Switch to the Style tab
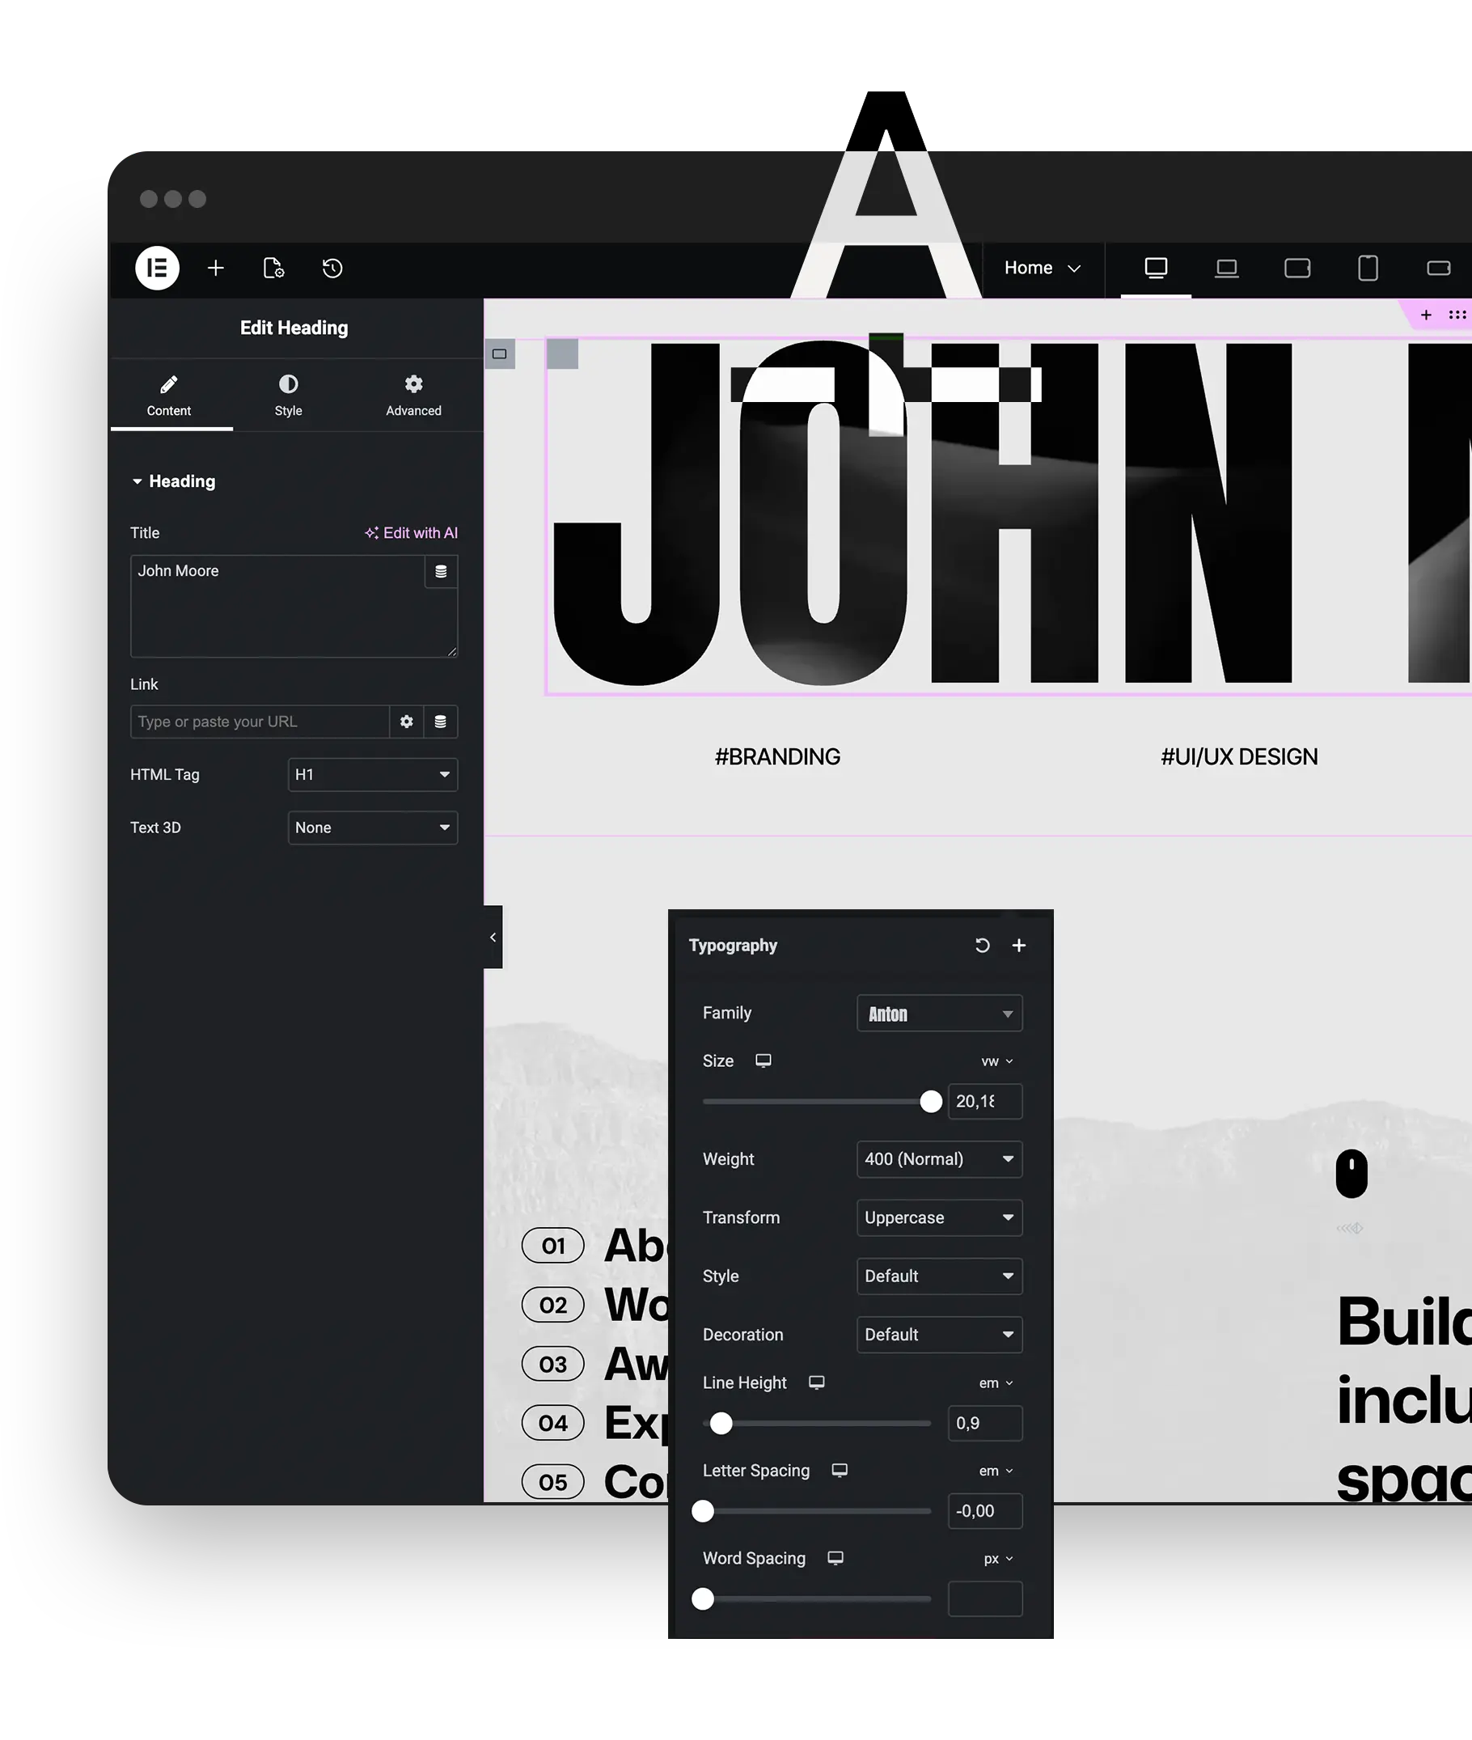The height and width of the screenshot is (1740, 1472). [288, 395]
